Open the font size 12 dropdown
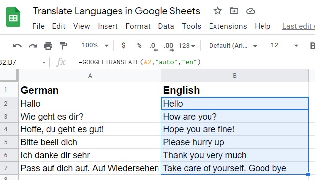Screen dimensions: 315x180 click(284, 45)
